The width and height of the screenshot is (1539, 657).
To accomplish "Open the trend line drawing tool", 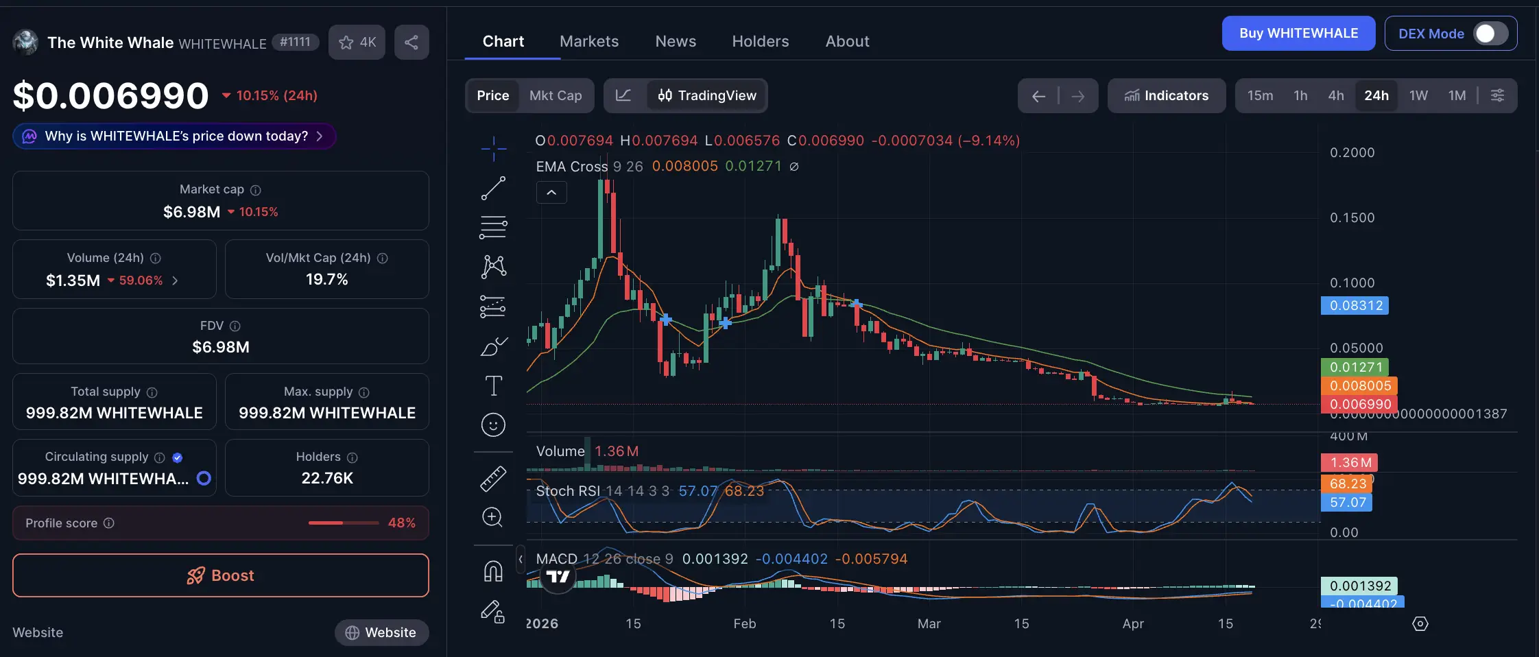I will pos(493,188).
